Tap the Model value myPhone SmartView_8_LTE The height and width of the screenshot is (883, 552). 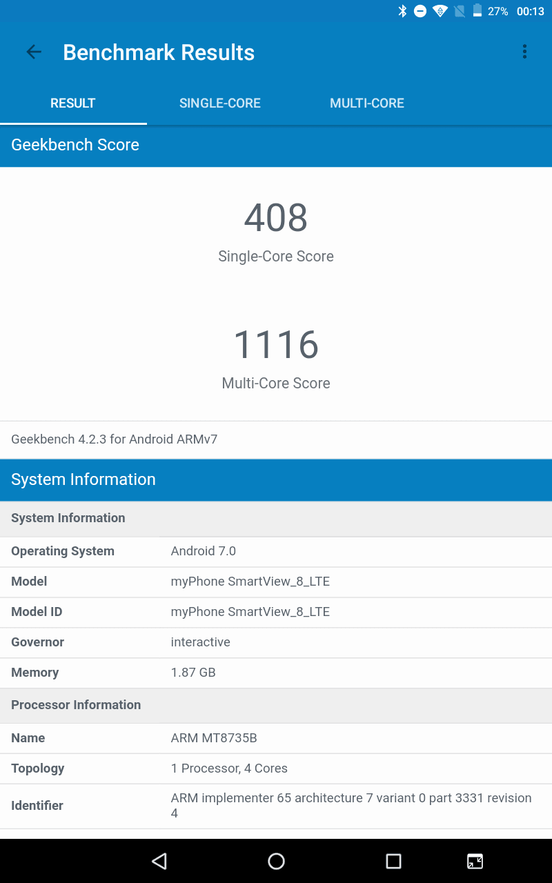point(250,582)
